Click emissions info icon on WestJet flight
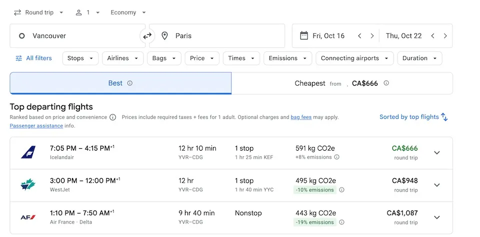 tap(341, 190)
